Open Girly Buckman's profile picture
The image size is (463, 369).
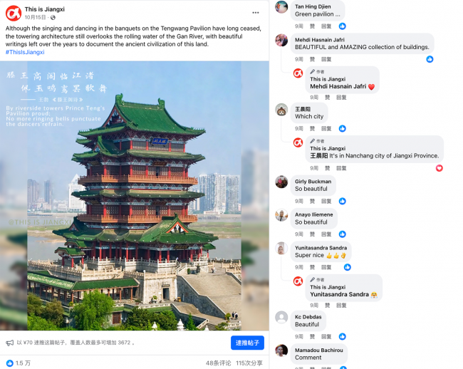[x=281, y=182]
